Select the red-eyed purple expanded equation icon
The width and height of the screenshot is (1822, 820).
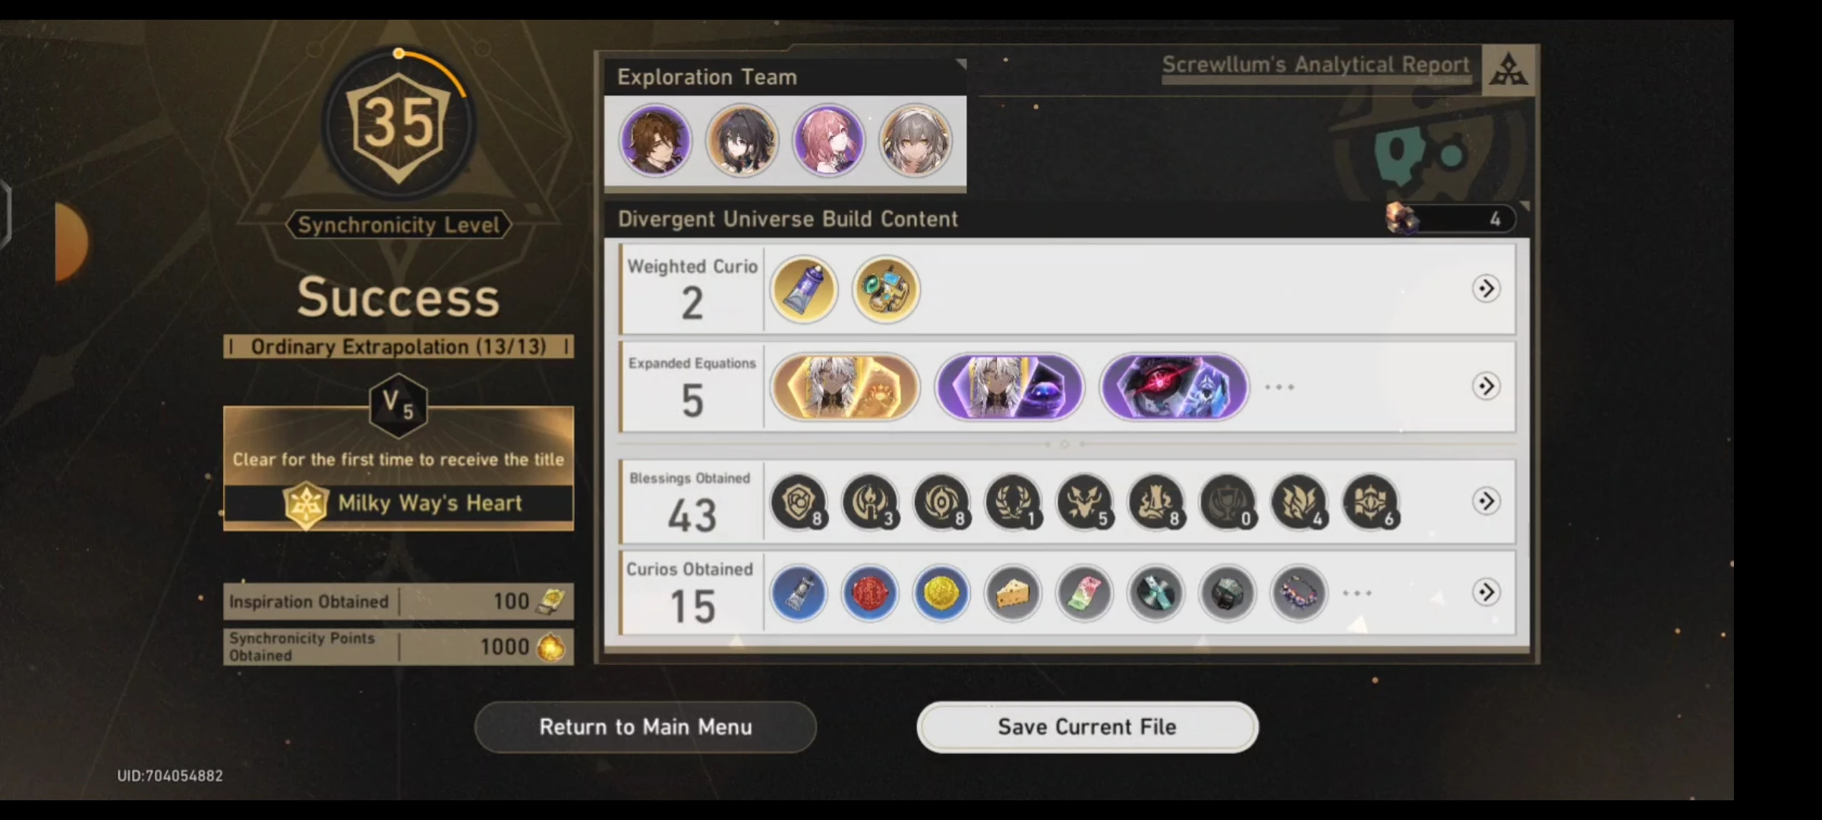(1174, 387)
